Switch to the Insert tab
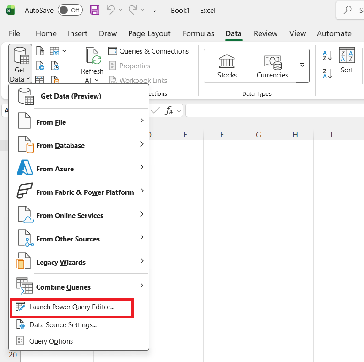Image resolution: width=364 pixels, height=362 pixels. [x=77, y=34]
